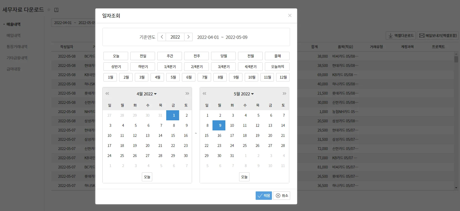Jump back on April calendar double-arrow
This screenshot has height=211, width=460.
107,94
